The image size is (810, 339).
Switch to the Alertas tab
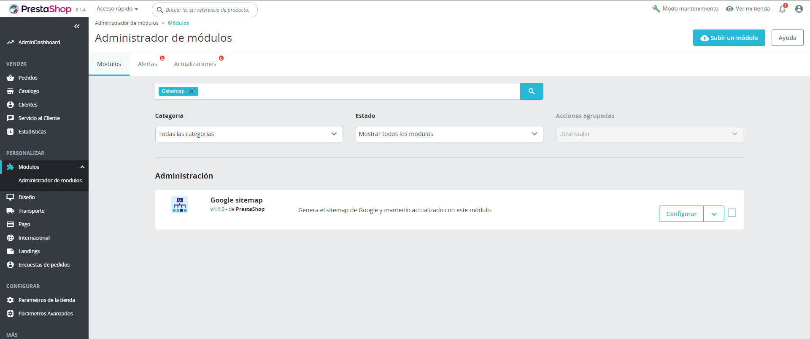coord(148,64)
